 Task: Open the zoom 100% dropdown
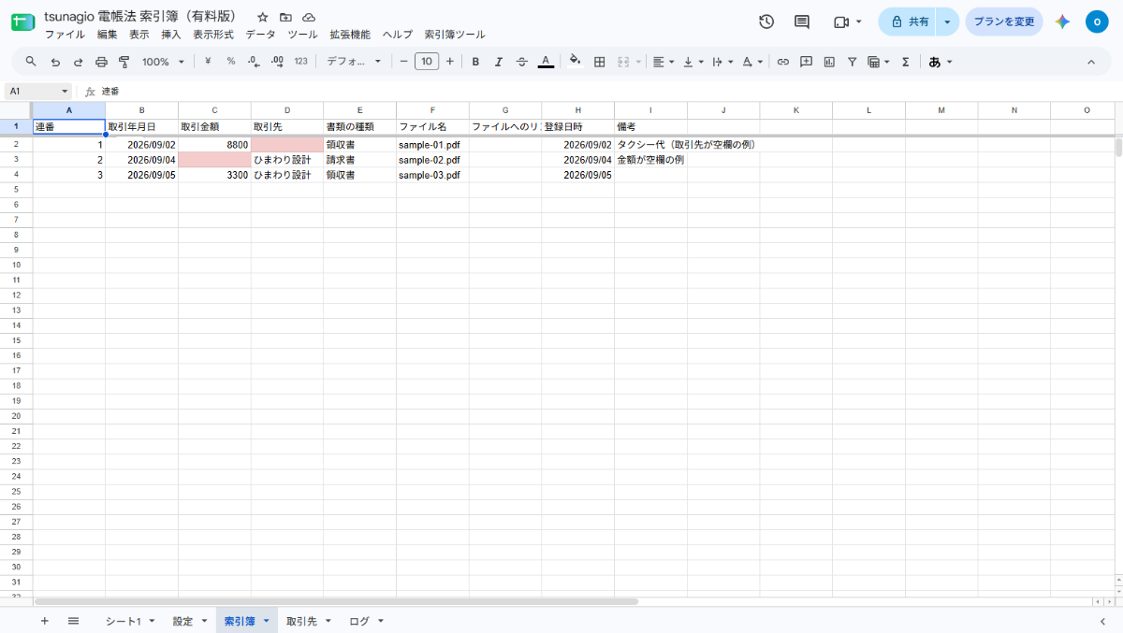tap(163, 62)
